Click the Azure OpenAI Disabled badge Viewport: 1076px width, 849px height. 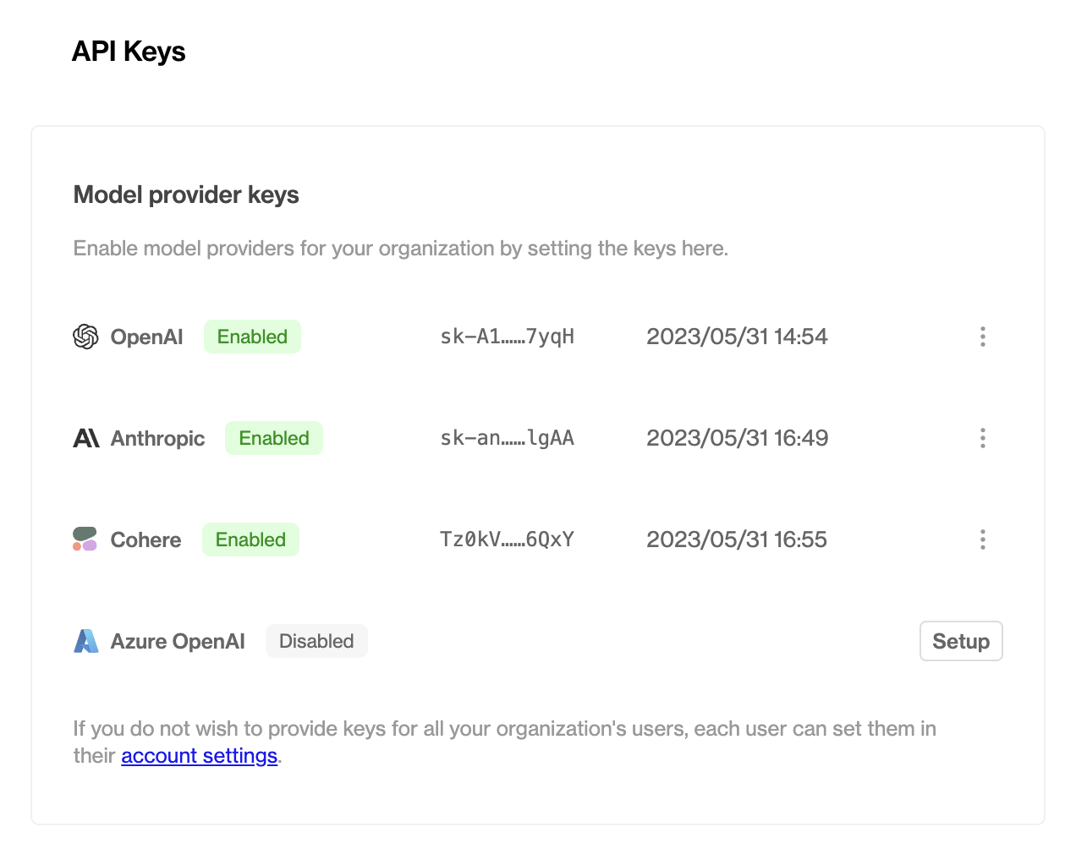tap(316, 641)
